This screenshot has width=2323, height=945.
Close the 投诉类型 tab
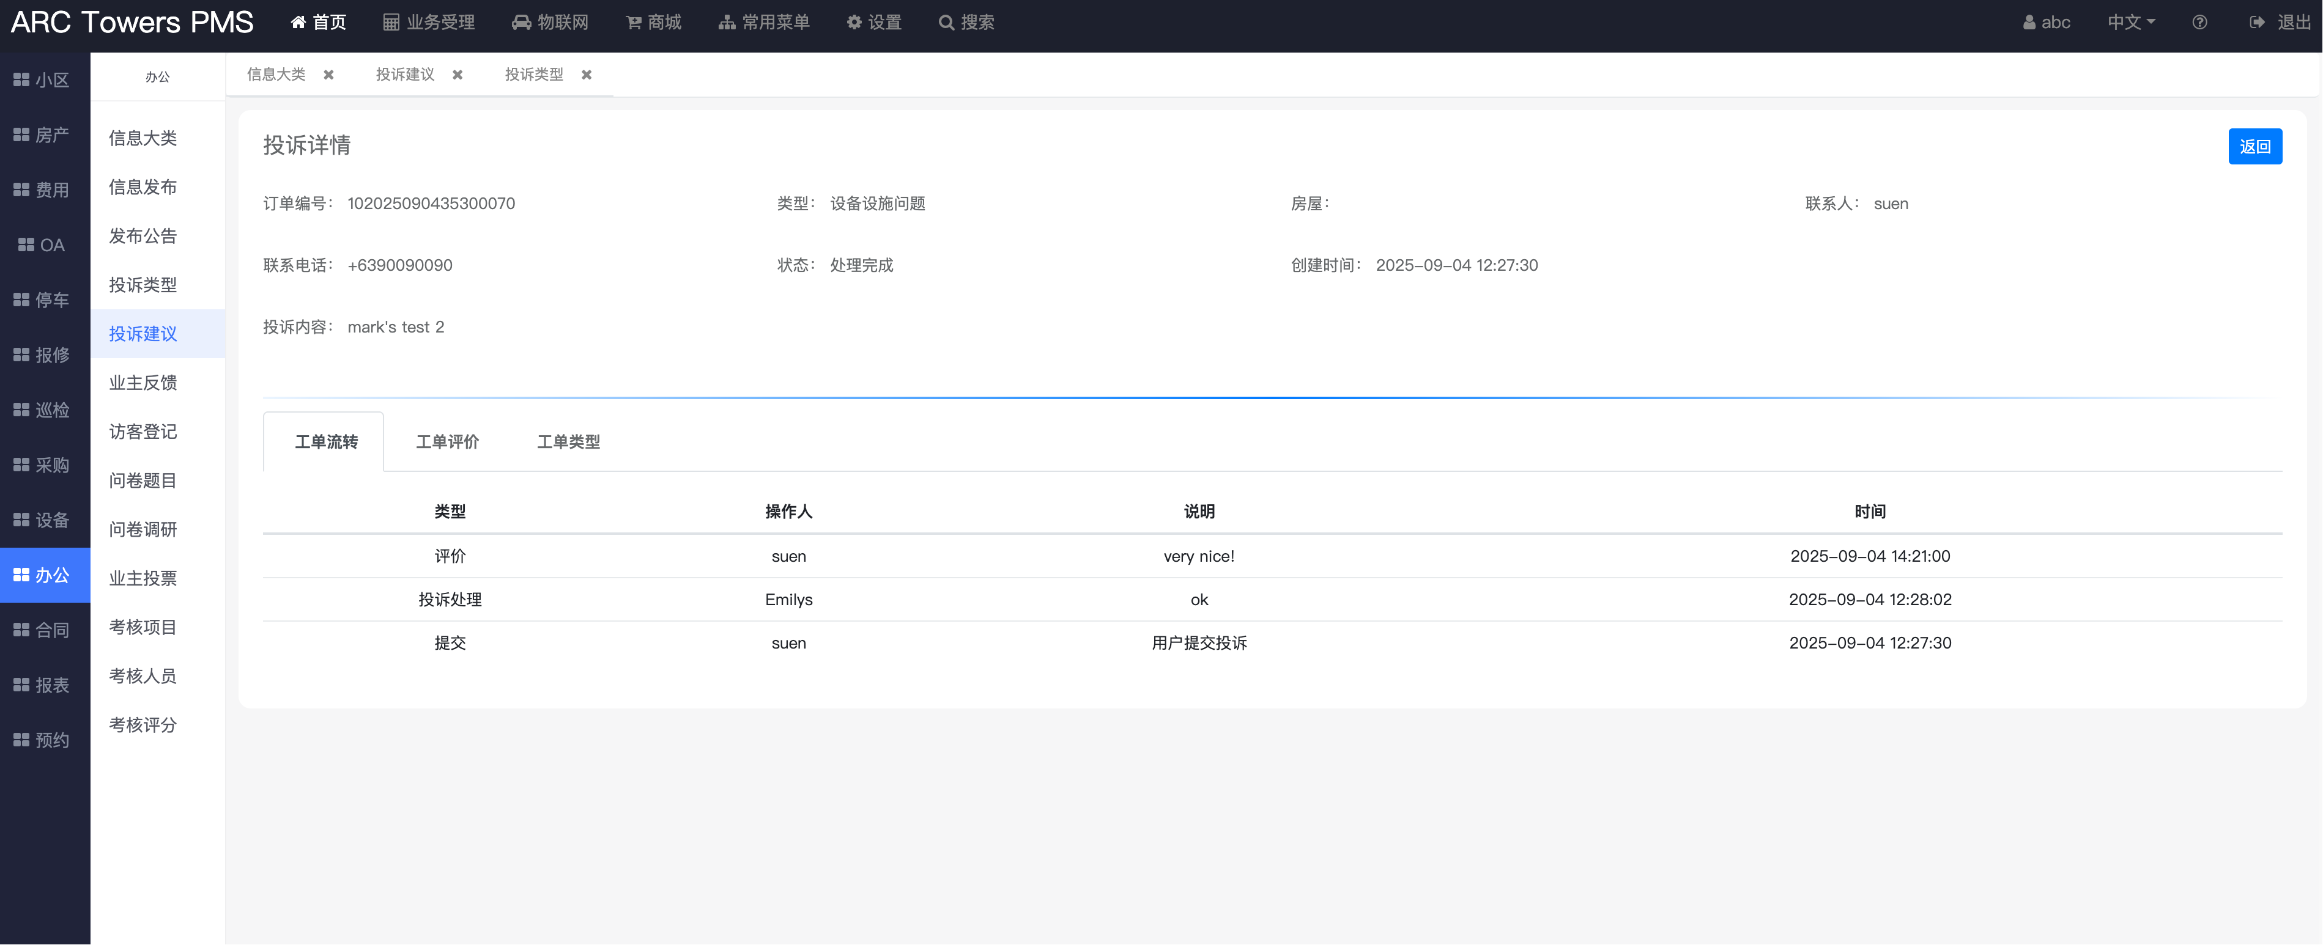tap(587, 75)
